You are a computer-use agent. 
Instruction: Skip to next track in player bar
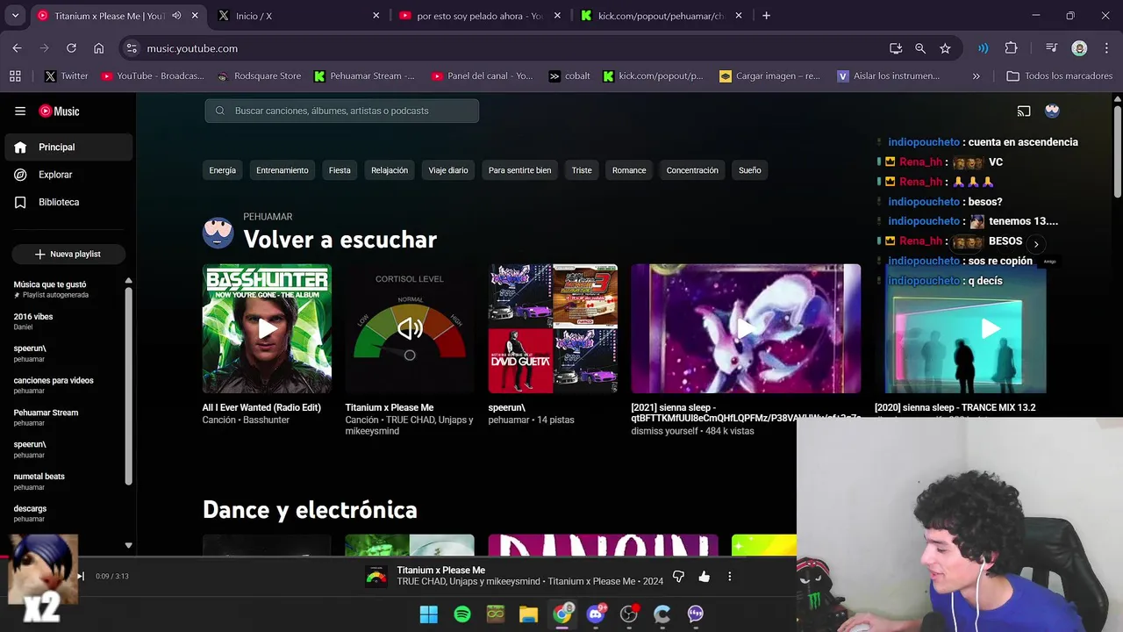(x=80, y=577)
